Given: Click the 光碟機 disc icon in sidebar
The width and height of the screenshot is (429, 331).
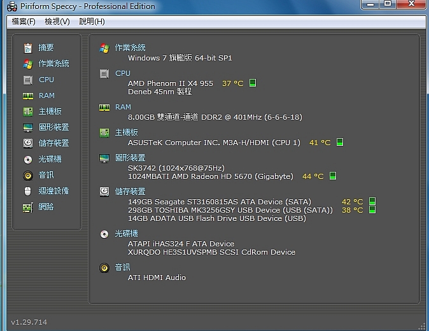Looking at the screenshot, I should 28,160.
